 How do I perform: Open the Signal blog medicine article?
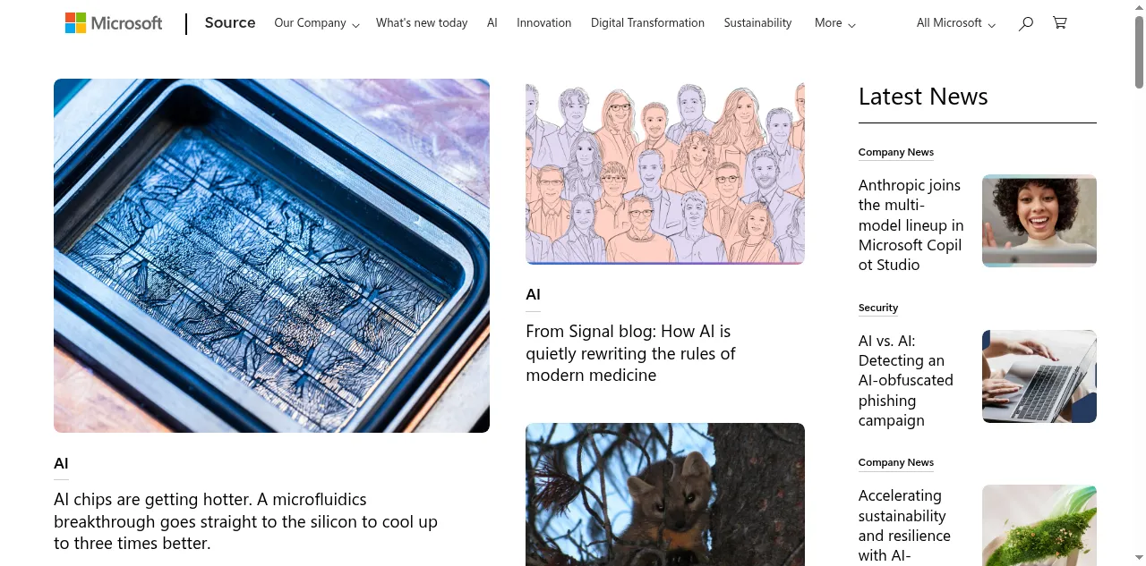630,353
